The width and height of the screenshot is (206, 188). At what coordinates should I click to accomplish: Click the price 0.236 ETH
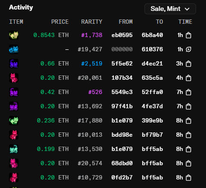(53, 121)
